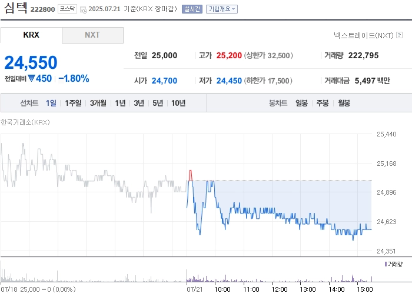Click the stock name 심텍

16,8
